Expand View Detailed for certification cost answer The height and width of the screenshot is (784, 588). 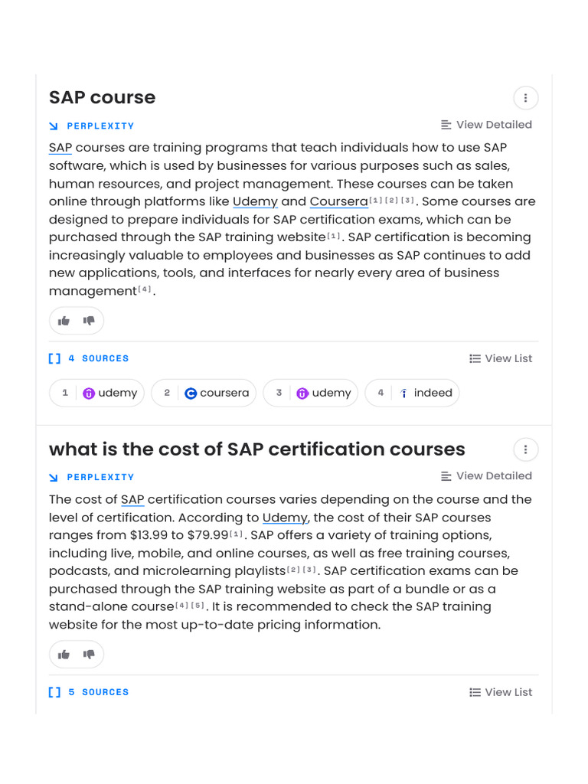(x=486, y=476)
